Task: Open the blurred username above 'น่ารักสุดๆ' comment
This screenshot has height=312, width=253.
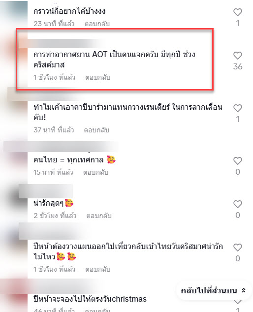Action: pyautogui.click(x=46, y=191)
